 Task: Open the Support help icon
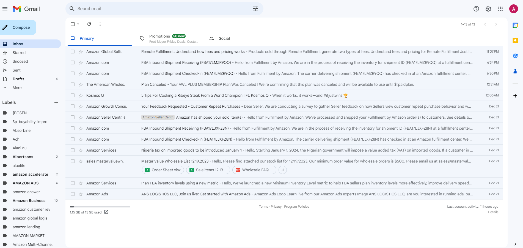click(x=476, y=9)
